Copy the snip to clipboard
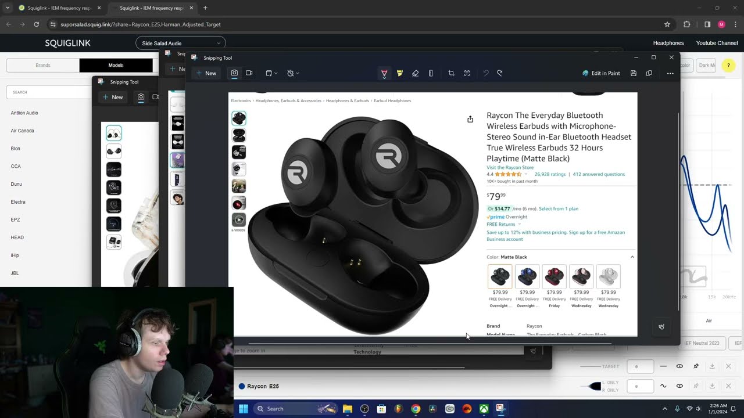744x418 pixels. tap(649, 73)
